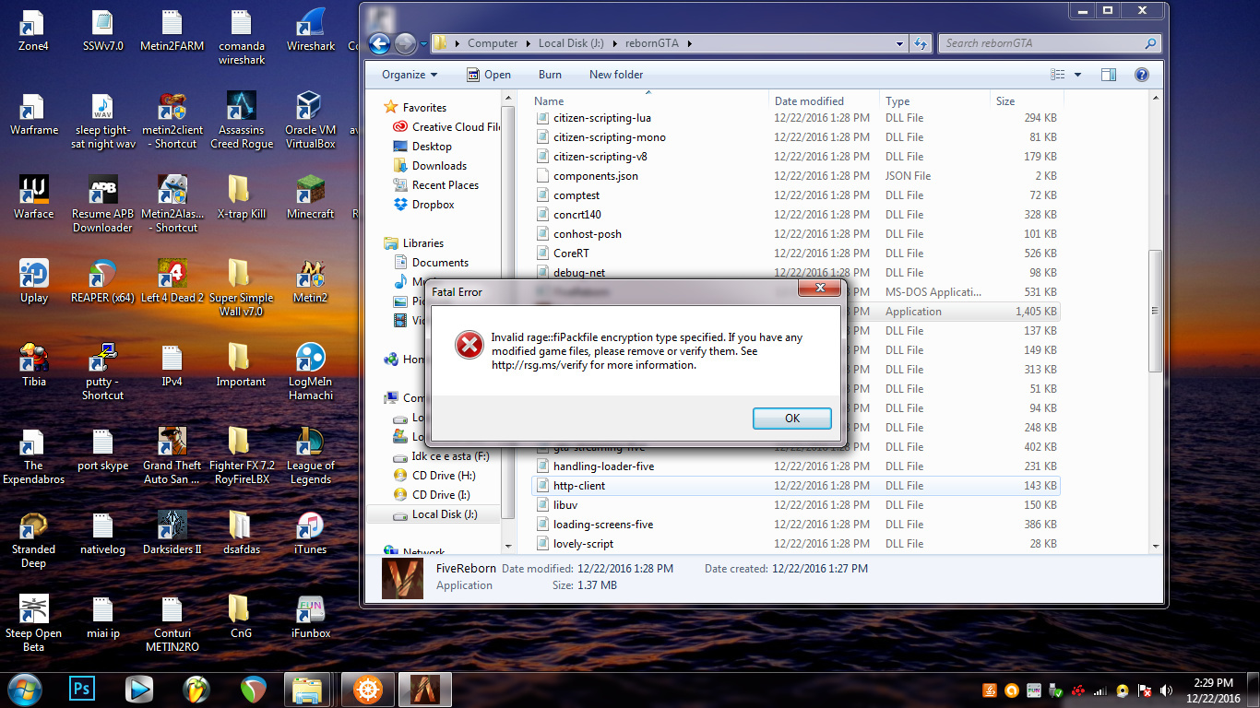Select the REAPER (x64) desktop shortcut
The height and width of the screenshot is (708, 1260).
[x=102, y=281]
